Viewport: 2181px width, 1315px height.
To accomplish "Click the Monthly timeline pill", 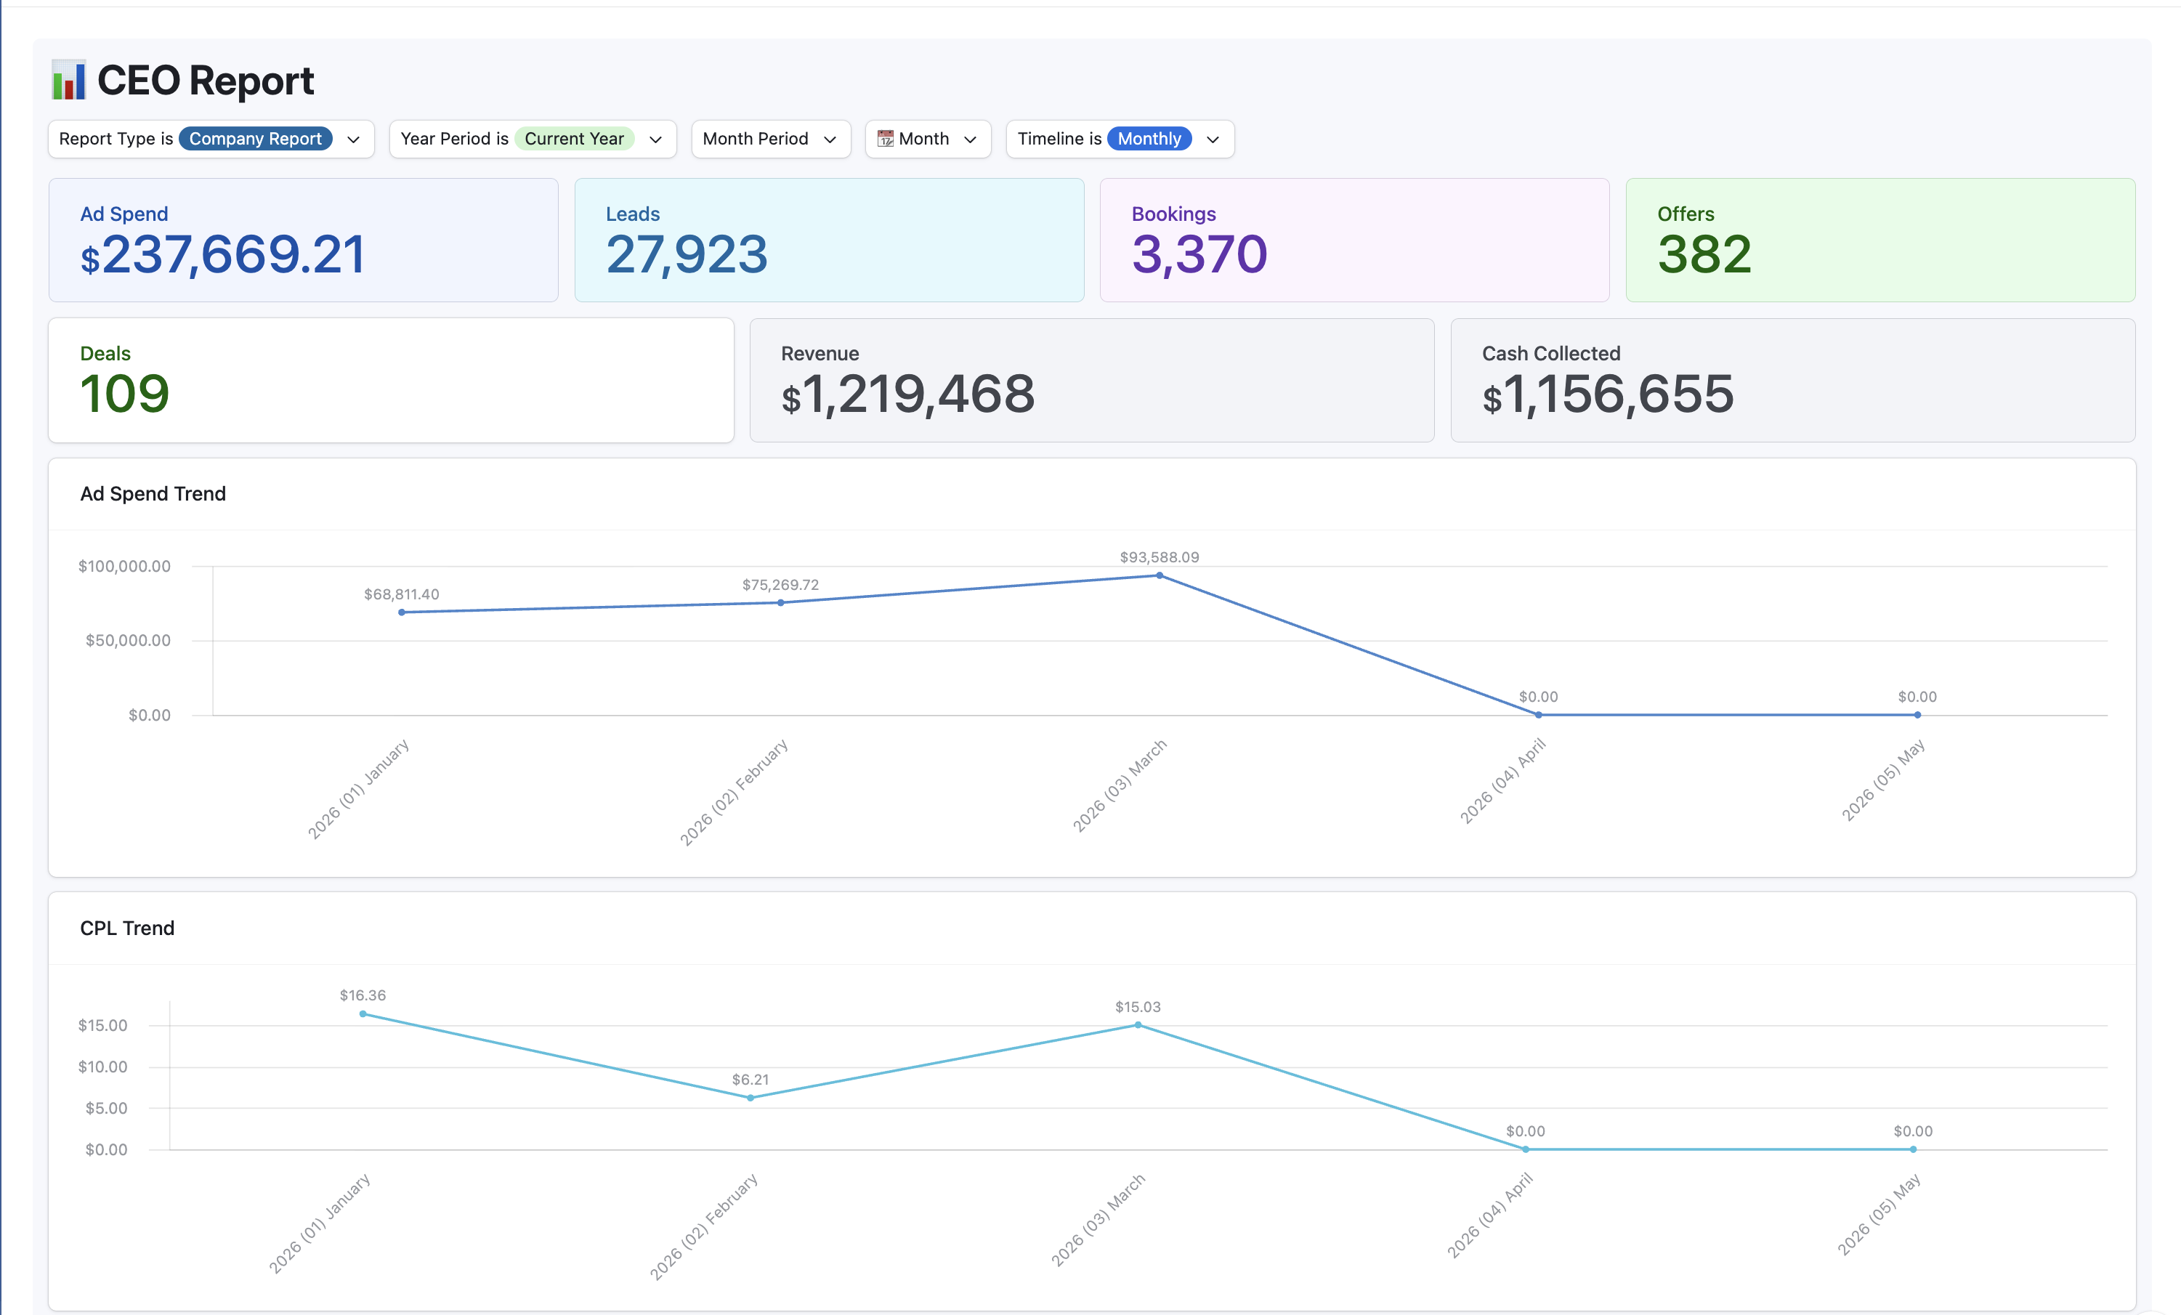I will (x=1149, y=139).
